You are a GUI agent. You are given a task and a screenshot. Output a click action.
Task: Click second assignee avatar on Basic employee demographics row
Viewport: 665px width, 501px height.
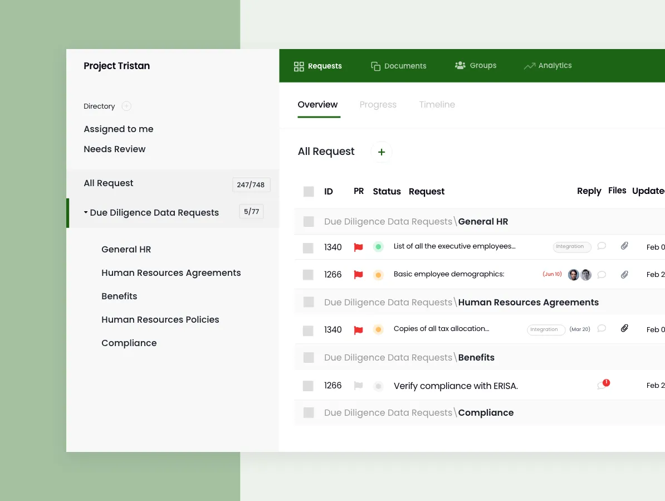tap(586, 275)
